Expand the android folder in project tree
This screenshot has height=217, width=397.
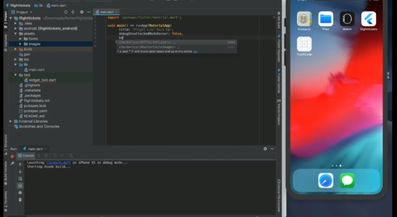(x=15, y=29)
